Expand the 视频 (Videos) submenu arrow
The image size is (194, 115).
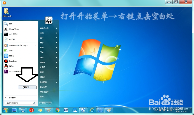tap(57, 48)
